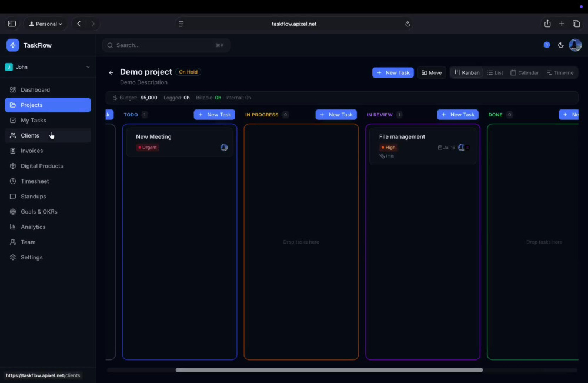Open the user avatar in the top bar
Screen dimensions: 588x383
(x=575, y=45)
